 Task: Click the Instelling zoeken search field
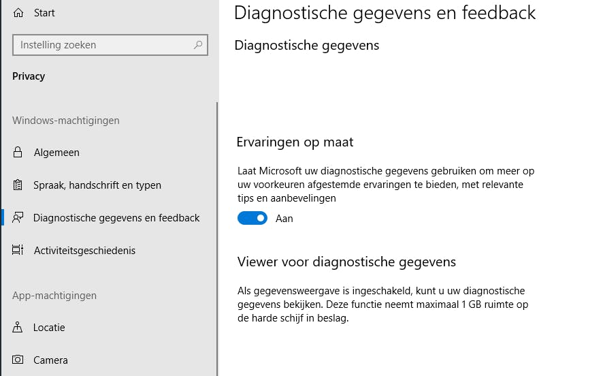tap(102, 45)
